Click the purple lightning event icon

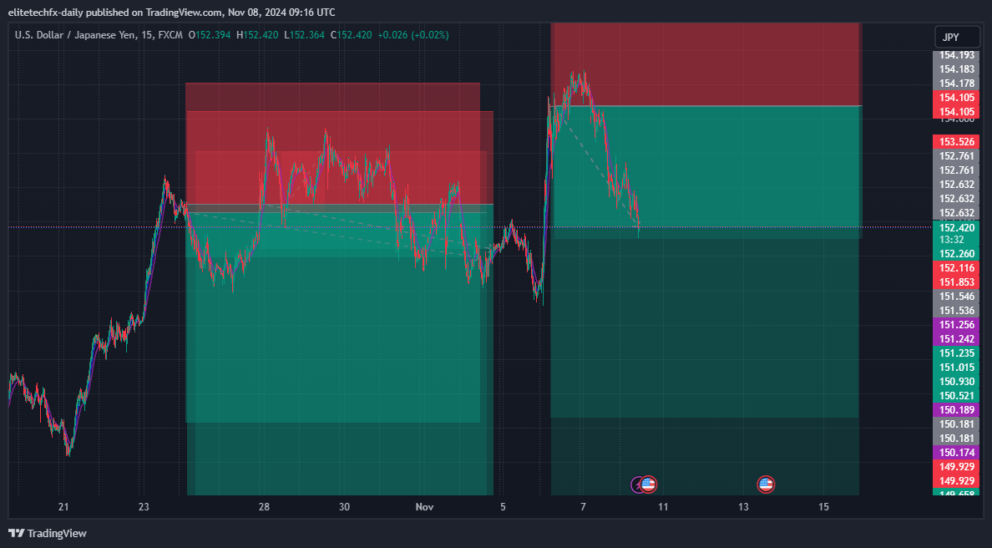pyautogui.click(x=638, y=485)
